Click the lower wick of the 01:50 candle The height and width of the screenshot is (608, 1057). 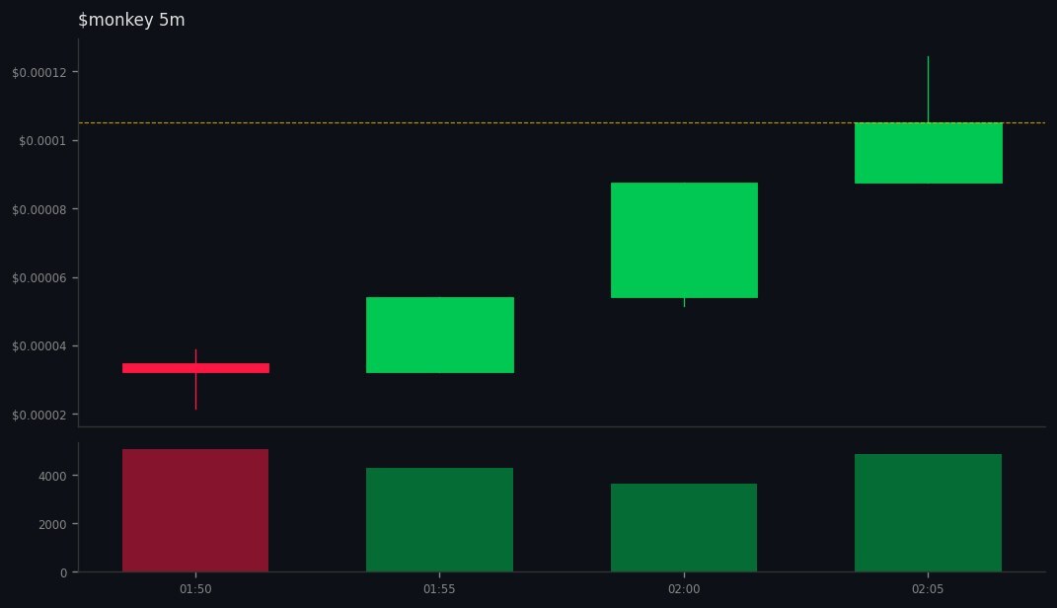195,390
